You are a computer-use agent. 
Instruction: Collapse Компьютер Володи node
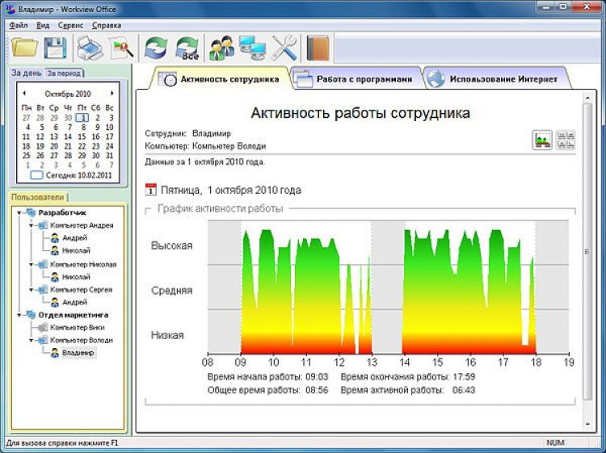(x=32, y=341)
